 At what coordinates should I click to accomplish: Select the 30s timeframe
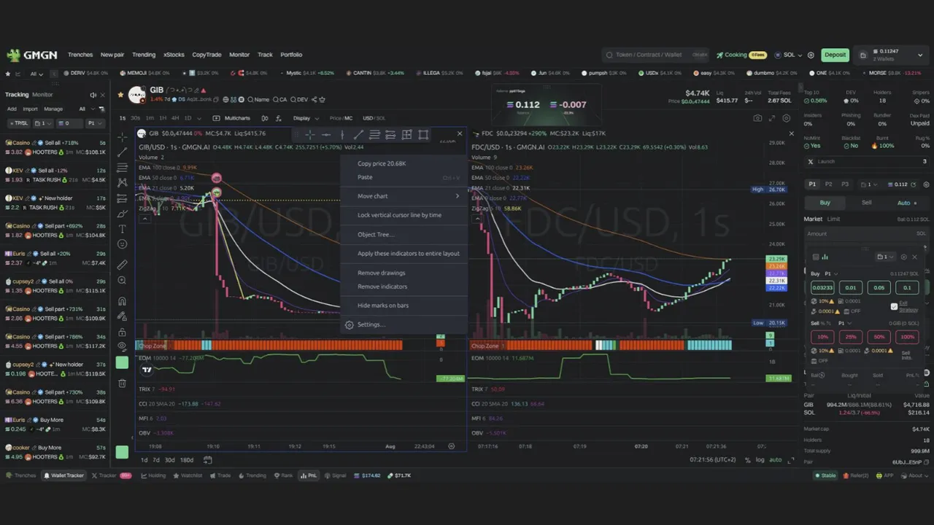click(136, 118)
